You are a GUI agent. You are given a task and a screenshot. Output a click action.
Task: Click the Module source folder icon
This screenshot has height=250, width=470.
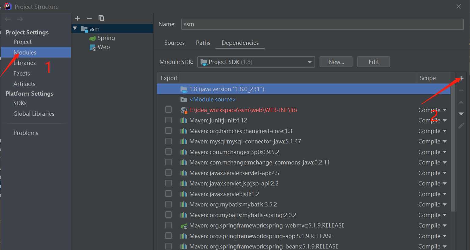tap(184, 100)
